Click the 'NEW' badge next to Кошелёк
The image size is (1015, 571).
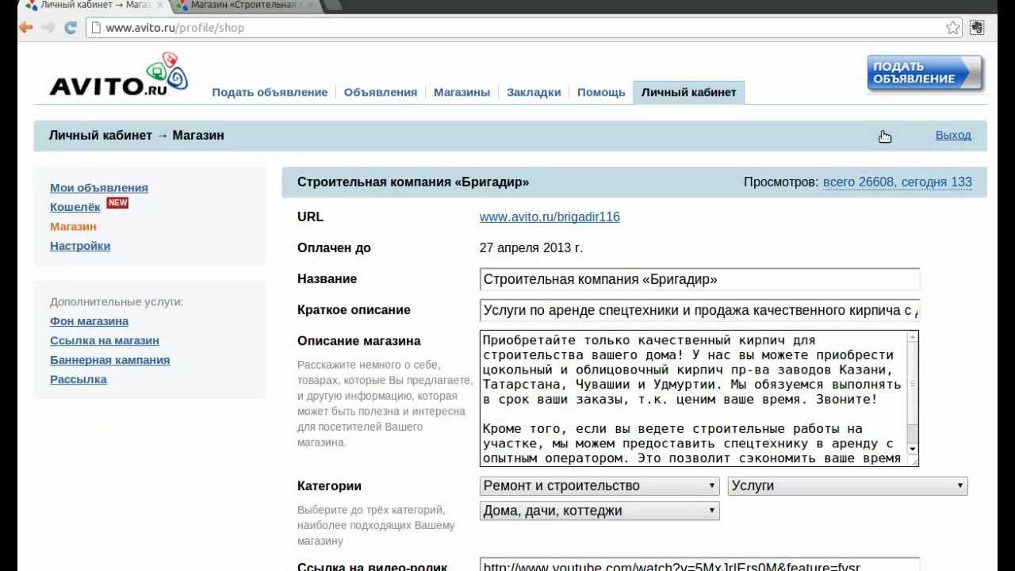pos(117,203)
